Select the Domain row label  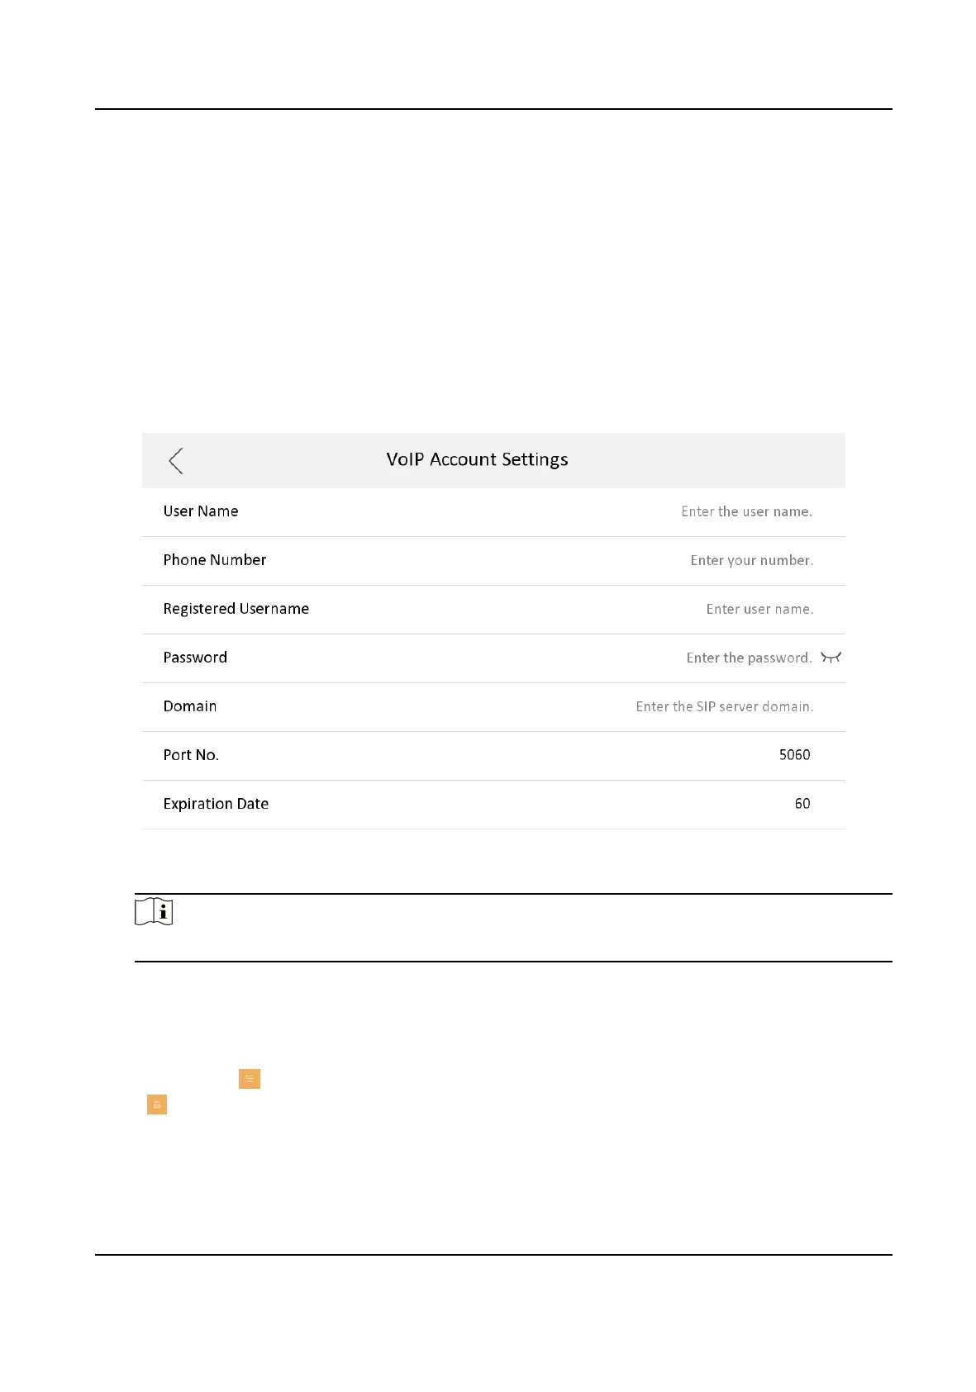tap(190, 706)
